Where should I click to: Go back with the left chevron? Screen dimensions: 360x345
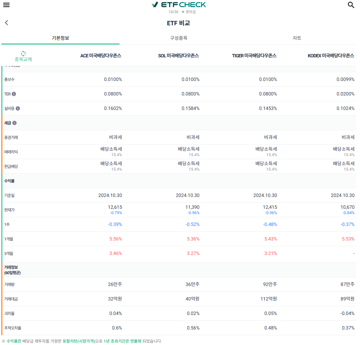coord(6,23)
